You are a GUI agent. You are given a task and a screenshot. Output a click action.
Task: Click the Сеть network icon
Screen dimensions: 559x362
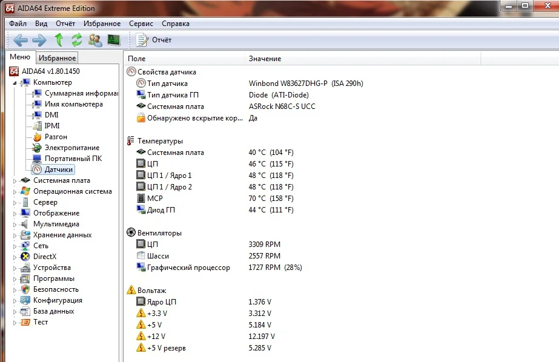[25, 246]
